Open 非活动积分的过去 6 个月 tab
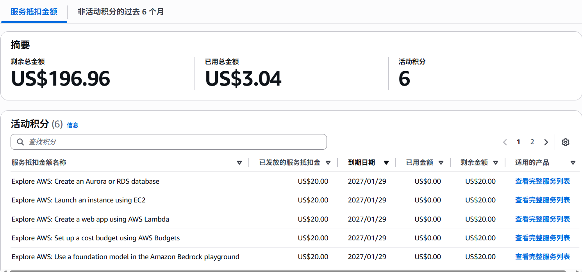 121,12
